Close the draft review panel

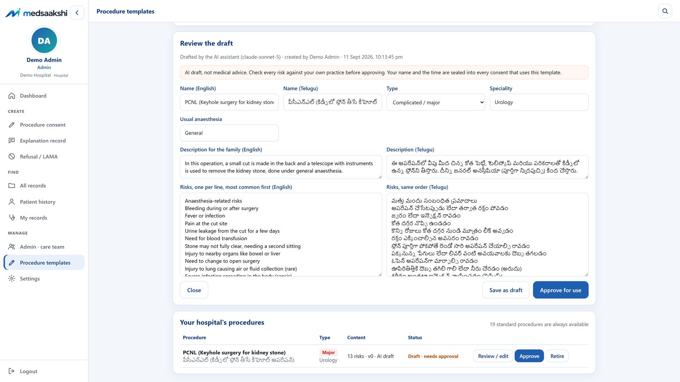194,290
